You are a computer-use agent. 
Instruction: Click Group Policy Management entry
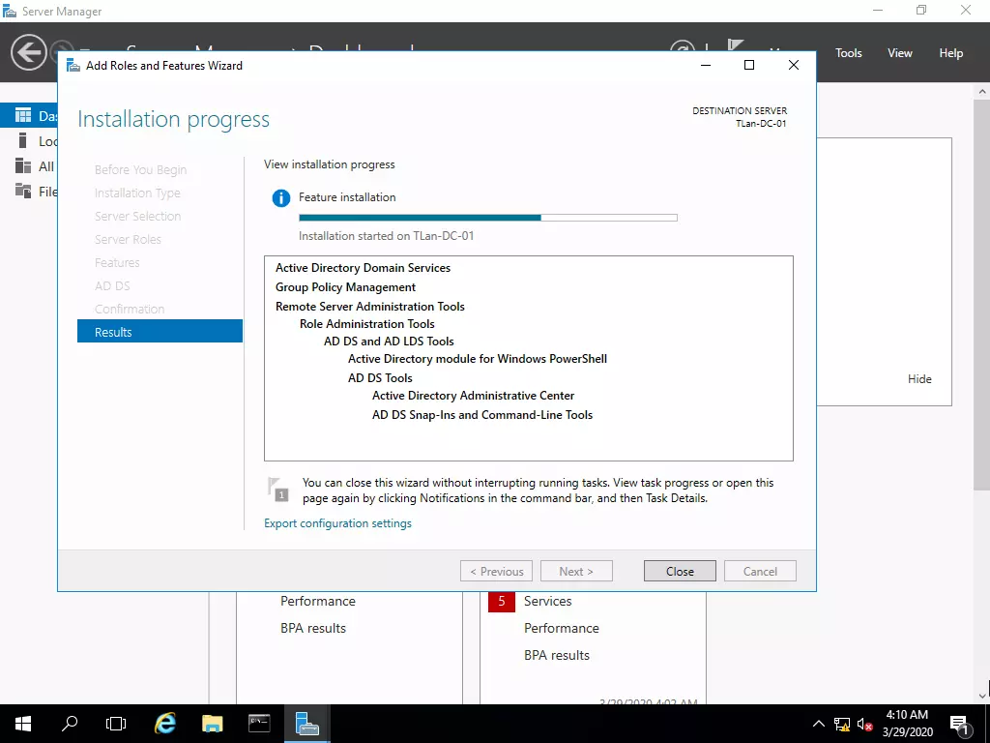pyautogui.click(x=345, y=287)
